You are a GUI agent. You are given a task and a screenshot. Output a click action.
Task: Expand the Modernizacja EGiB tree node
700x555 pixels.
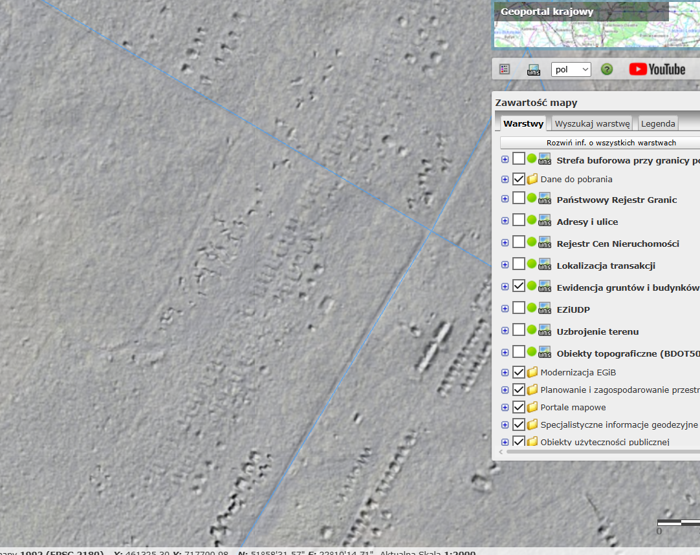[x=505, y=372]
